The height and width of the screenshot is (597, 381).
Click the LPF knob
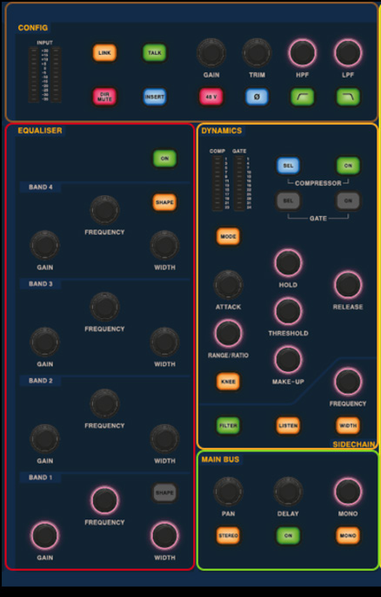[x=348, y=53]
